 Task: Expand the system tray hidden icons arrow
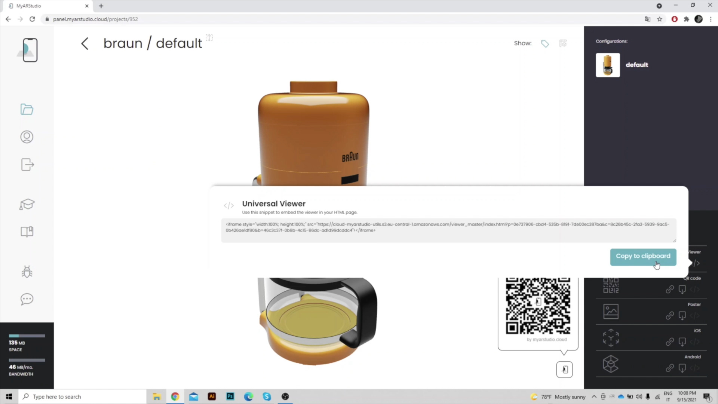click(x=594, y=397)
